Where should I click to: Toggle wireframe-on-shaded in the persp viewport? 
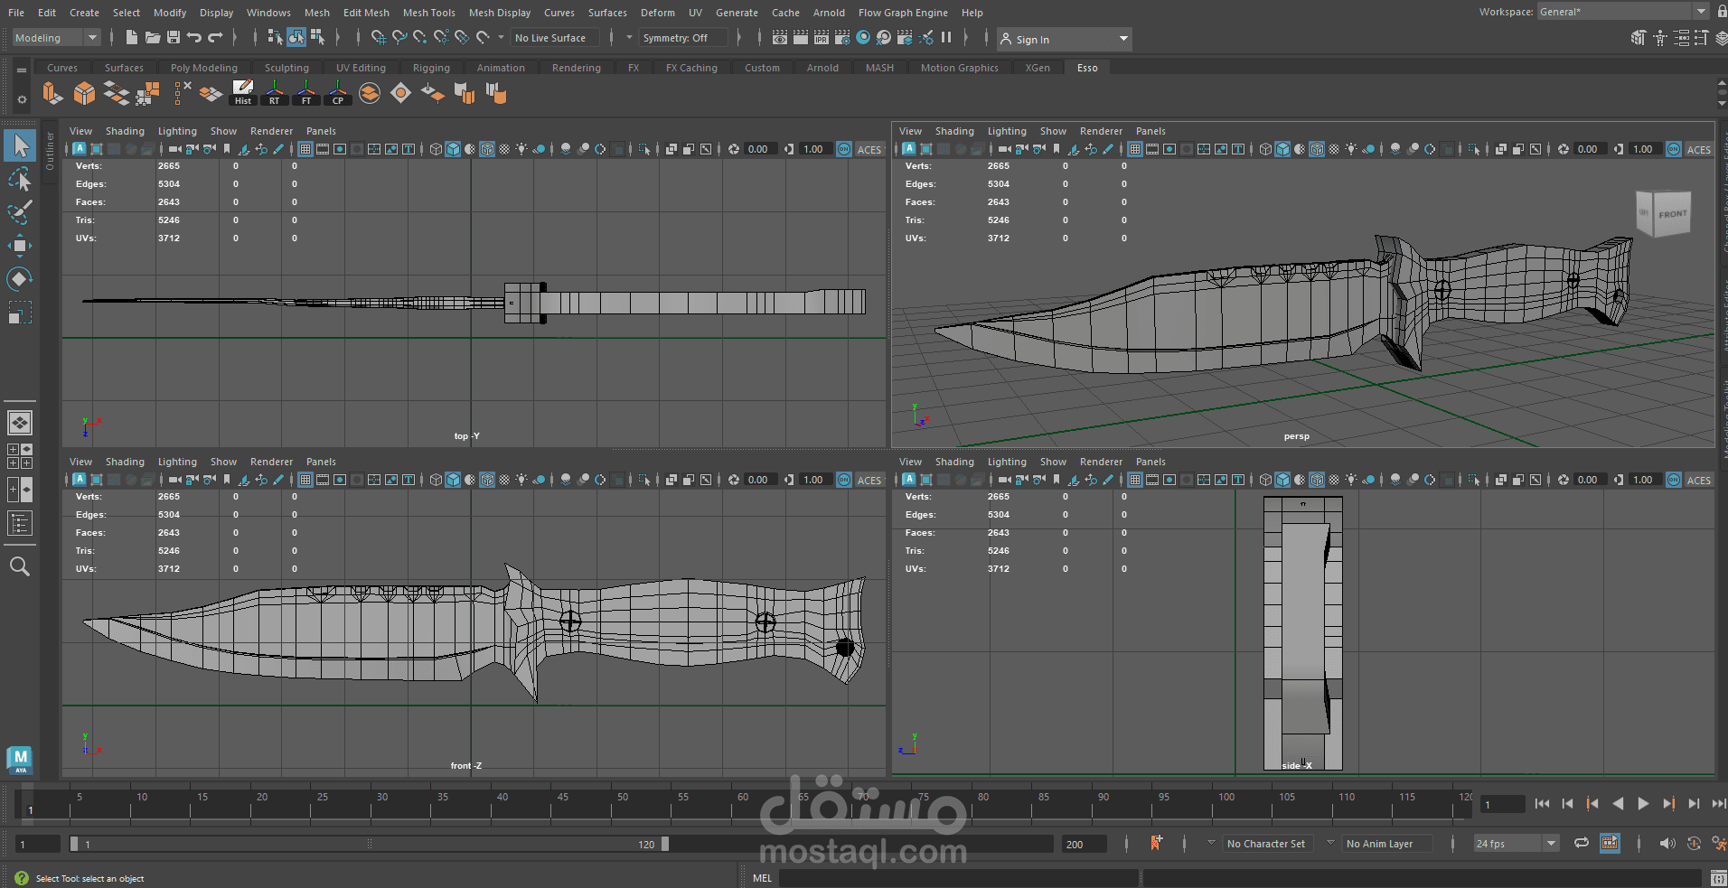pos(1317,149)
